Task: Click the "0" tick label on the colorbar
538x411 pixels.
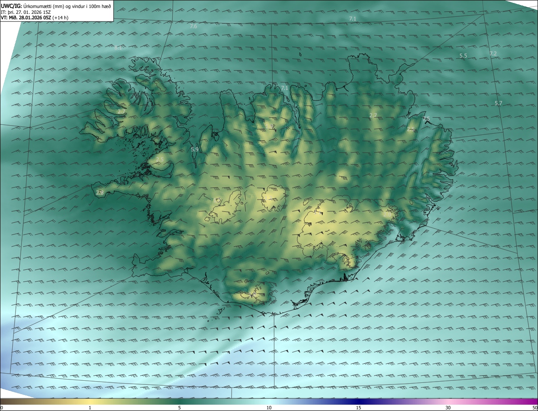Action: tap(2, 408)
